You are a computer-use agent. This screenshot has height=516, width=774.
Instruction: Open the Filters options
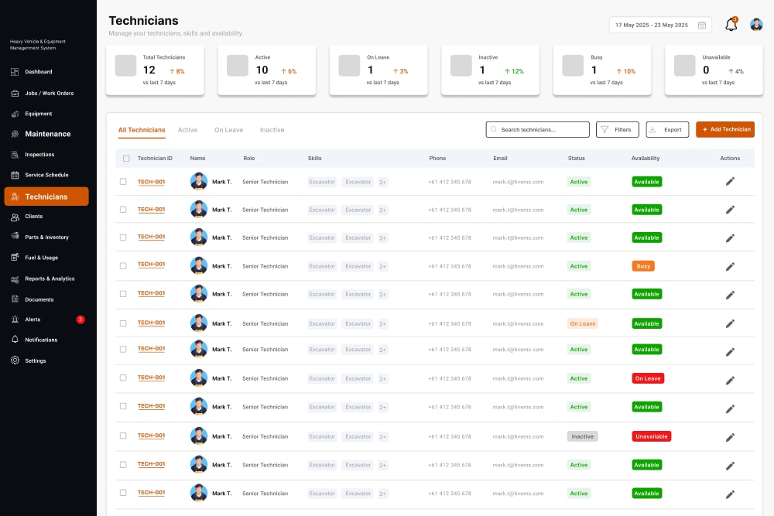pos(618,130)
